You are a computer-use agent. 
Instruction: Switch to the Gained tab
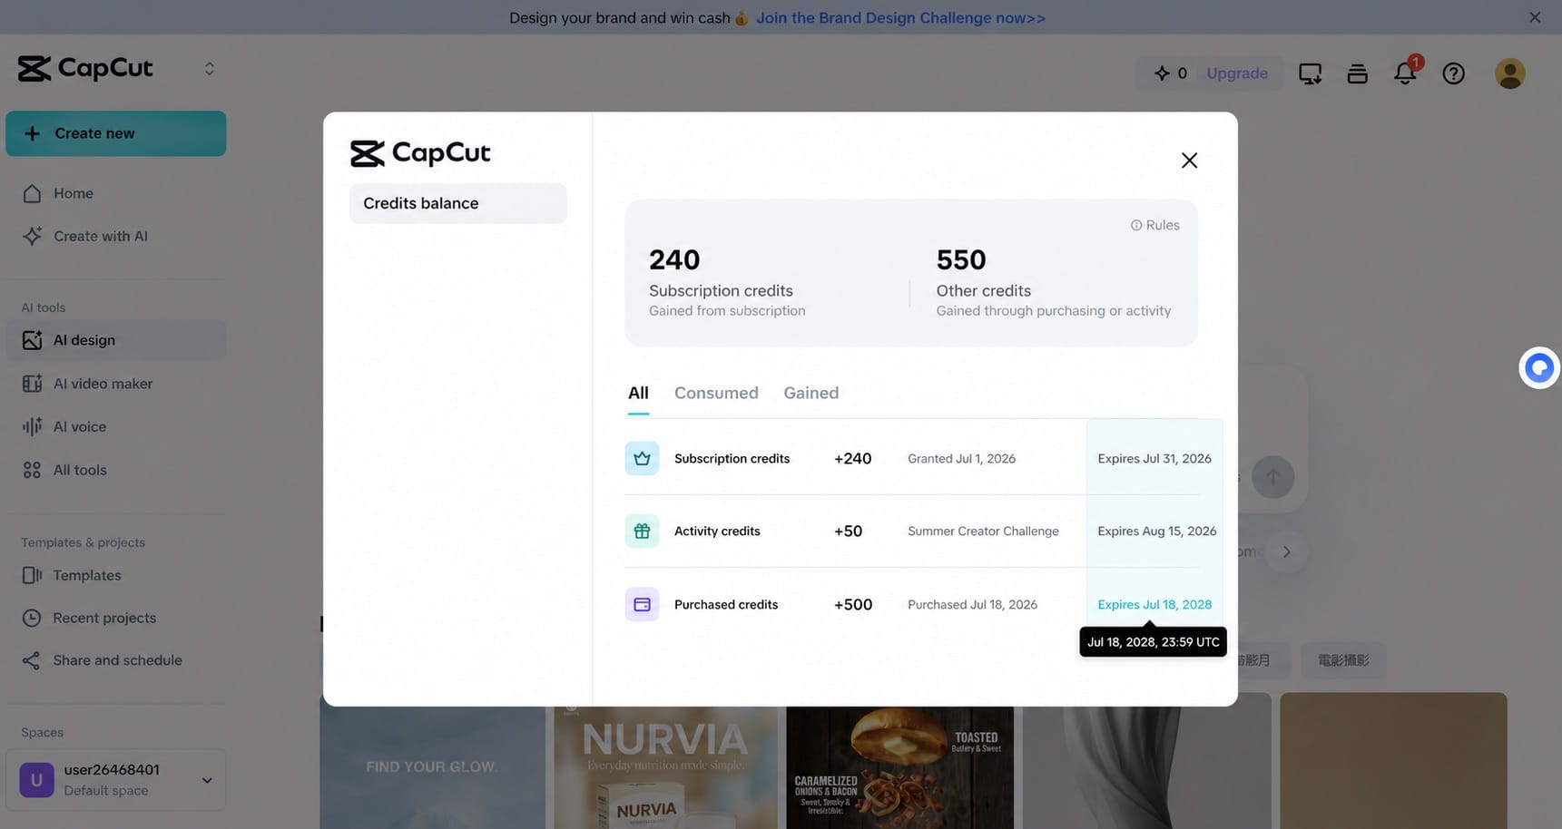tap(810, 393)
